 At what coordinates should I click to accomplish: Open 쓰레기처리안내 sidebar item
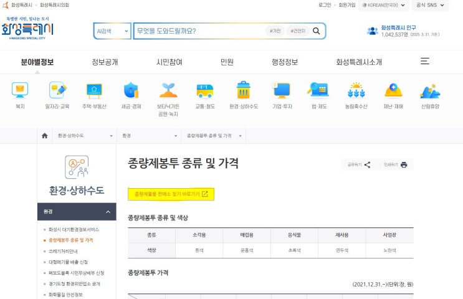click(63, 251)
